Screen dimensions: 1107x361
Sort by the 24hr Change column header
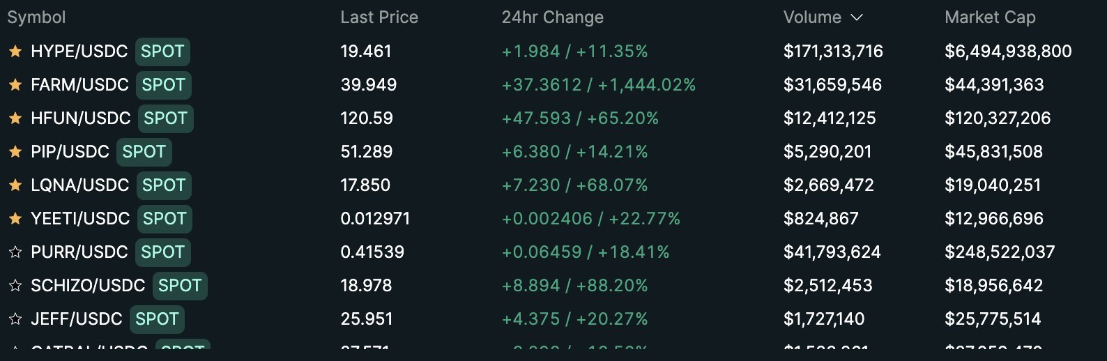pos(553,17)
